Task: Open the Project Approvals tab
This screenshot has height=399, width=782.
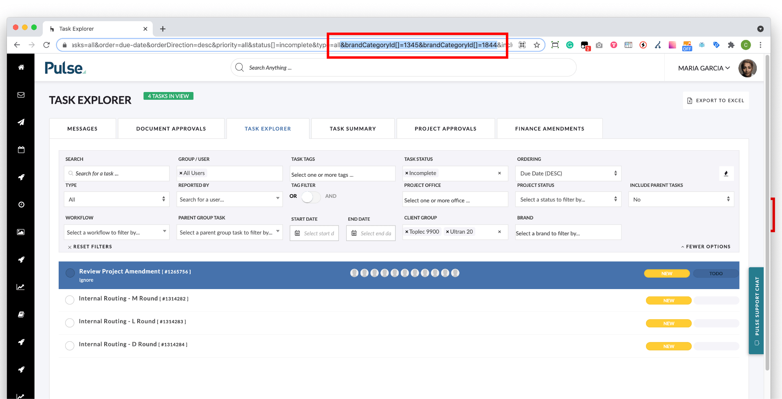Action: pos(446,129)
